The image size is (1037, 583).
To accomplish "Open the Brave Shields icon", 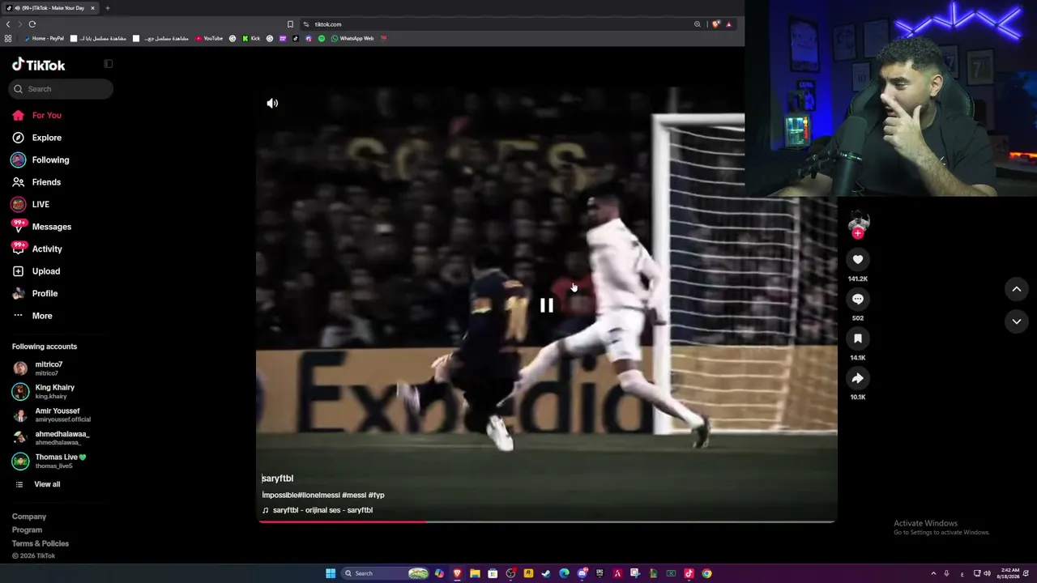I will coord(715,24).
